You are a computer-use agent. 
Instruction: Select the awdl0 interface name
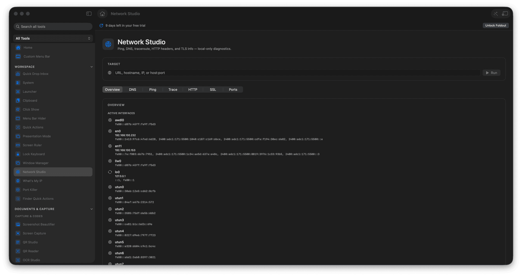(119, 120)
